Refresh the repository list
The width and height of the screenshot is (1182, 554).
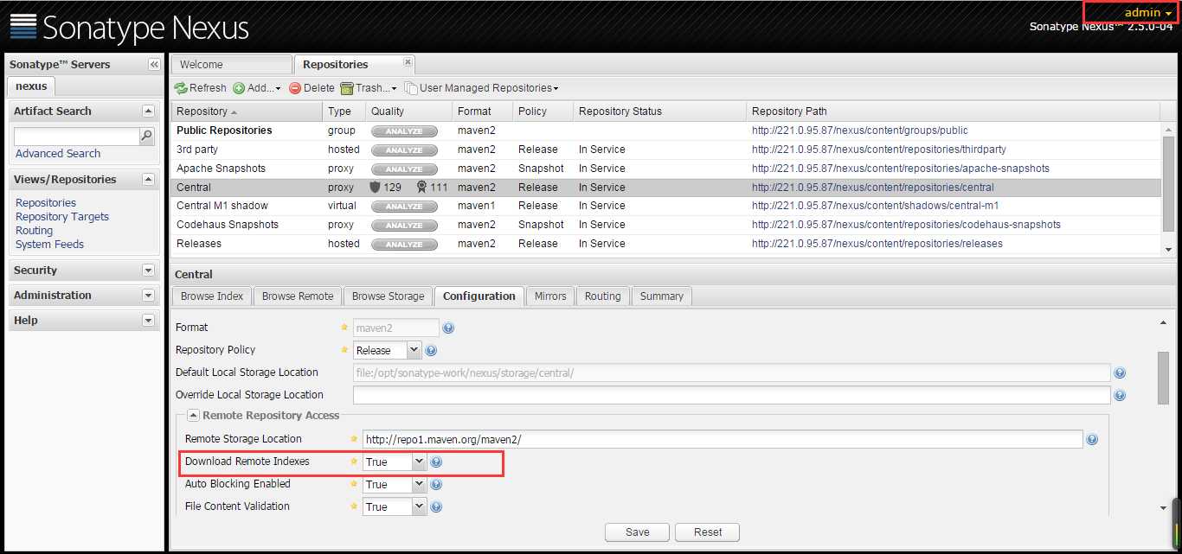point(201,88)
